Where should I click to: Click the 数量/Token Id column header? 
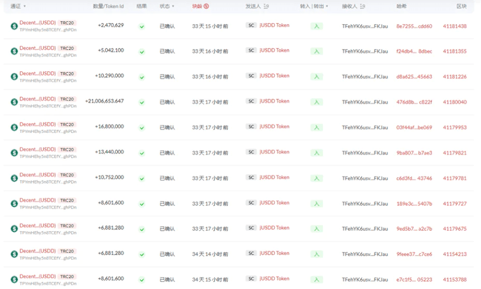(x=108, y=6)
